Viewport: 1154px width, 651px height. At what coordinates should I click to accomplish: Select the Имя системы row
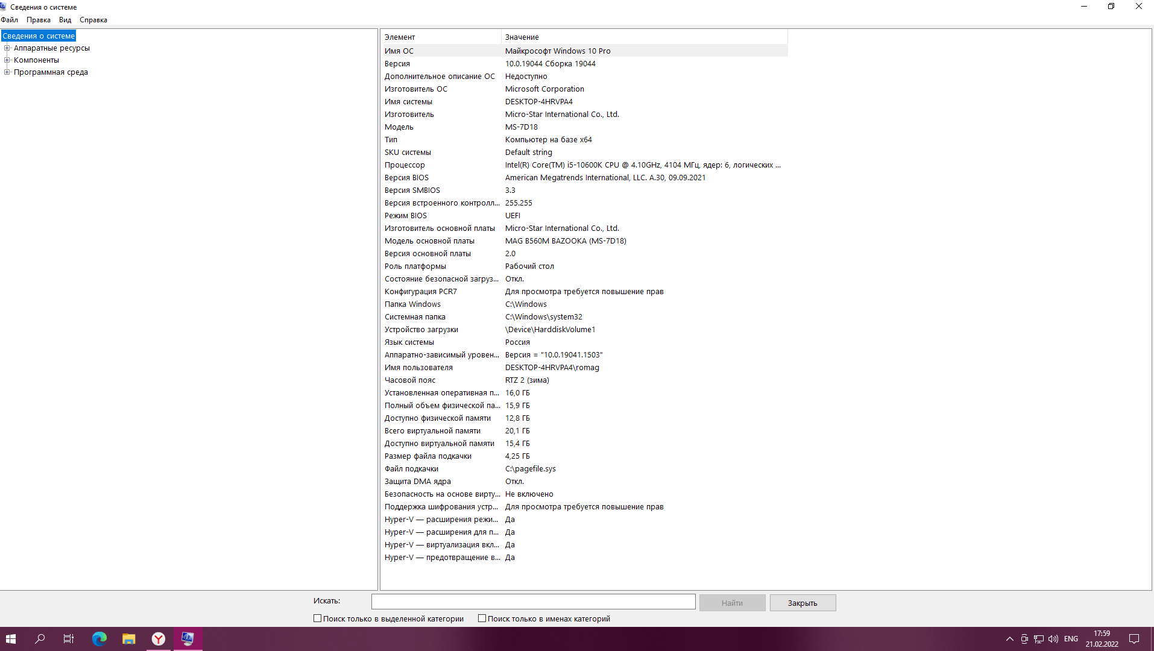tap(585, 102)
